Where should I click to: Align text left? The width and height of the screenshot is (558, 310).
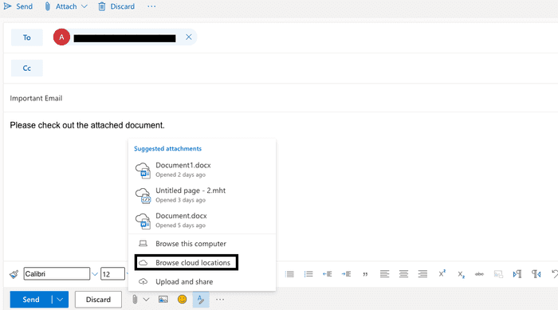point(384,273)
